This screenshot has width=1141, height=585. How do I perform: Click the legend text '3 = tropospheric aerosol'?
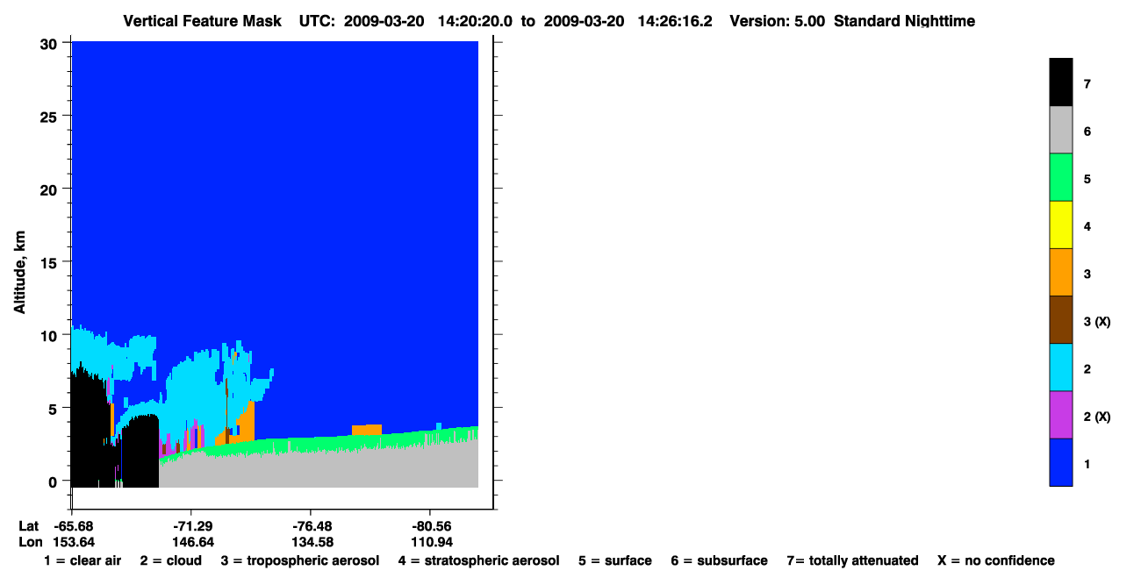(x=300, y=560)
